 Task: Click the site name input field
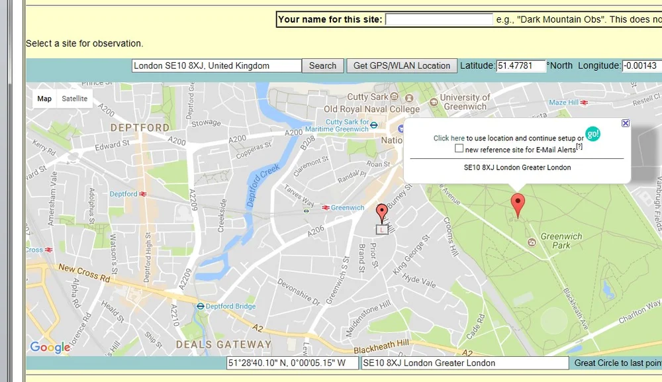[x=439, y=19]
